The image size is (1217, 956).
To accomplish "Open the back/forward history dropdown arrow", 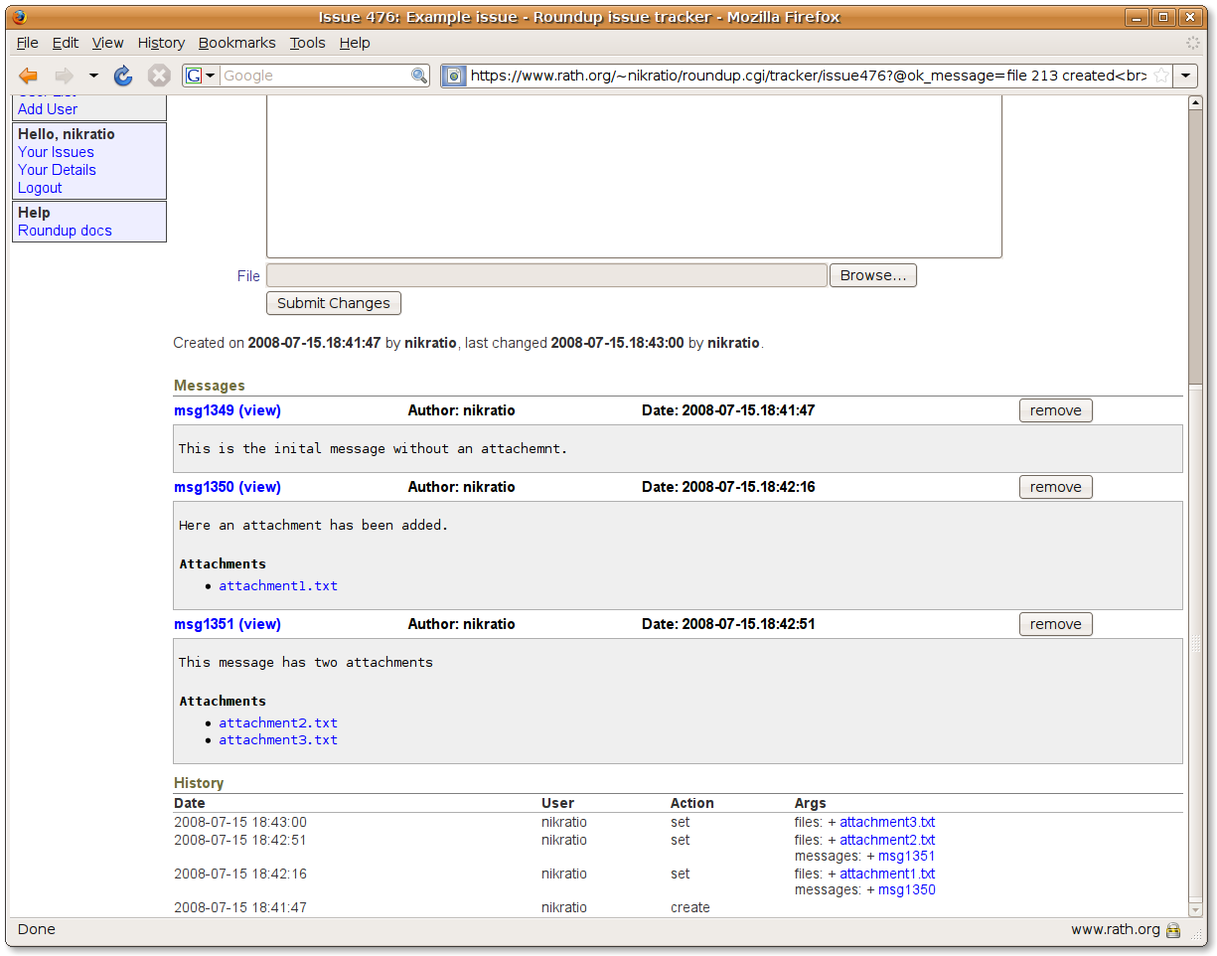I will coord(93,76).
